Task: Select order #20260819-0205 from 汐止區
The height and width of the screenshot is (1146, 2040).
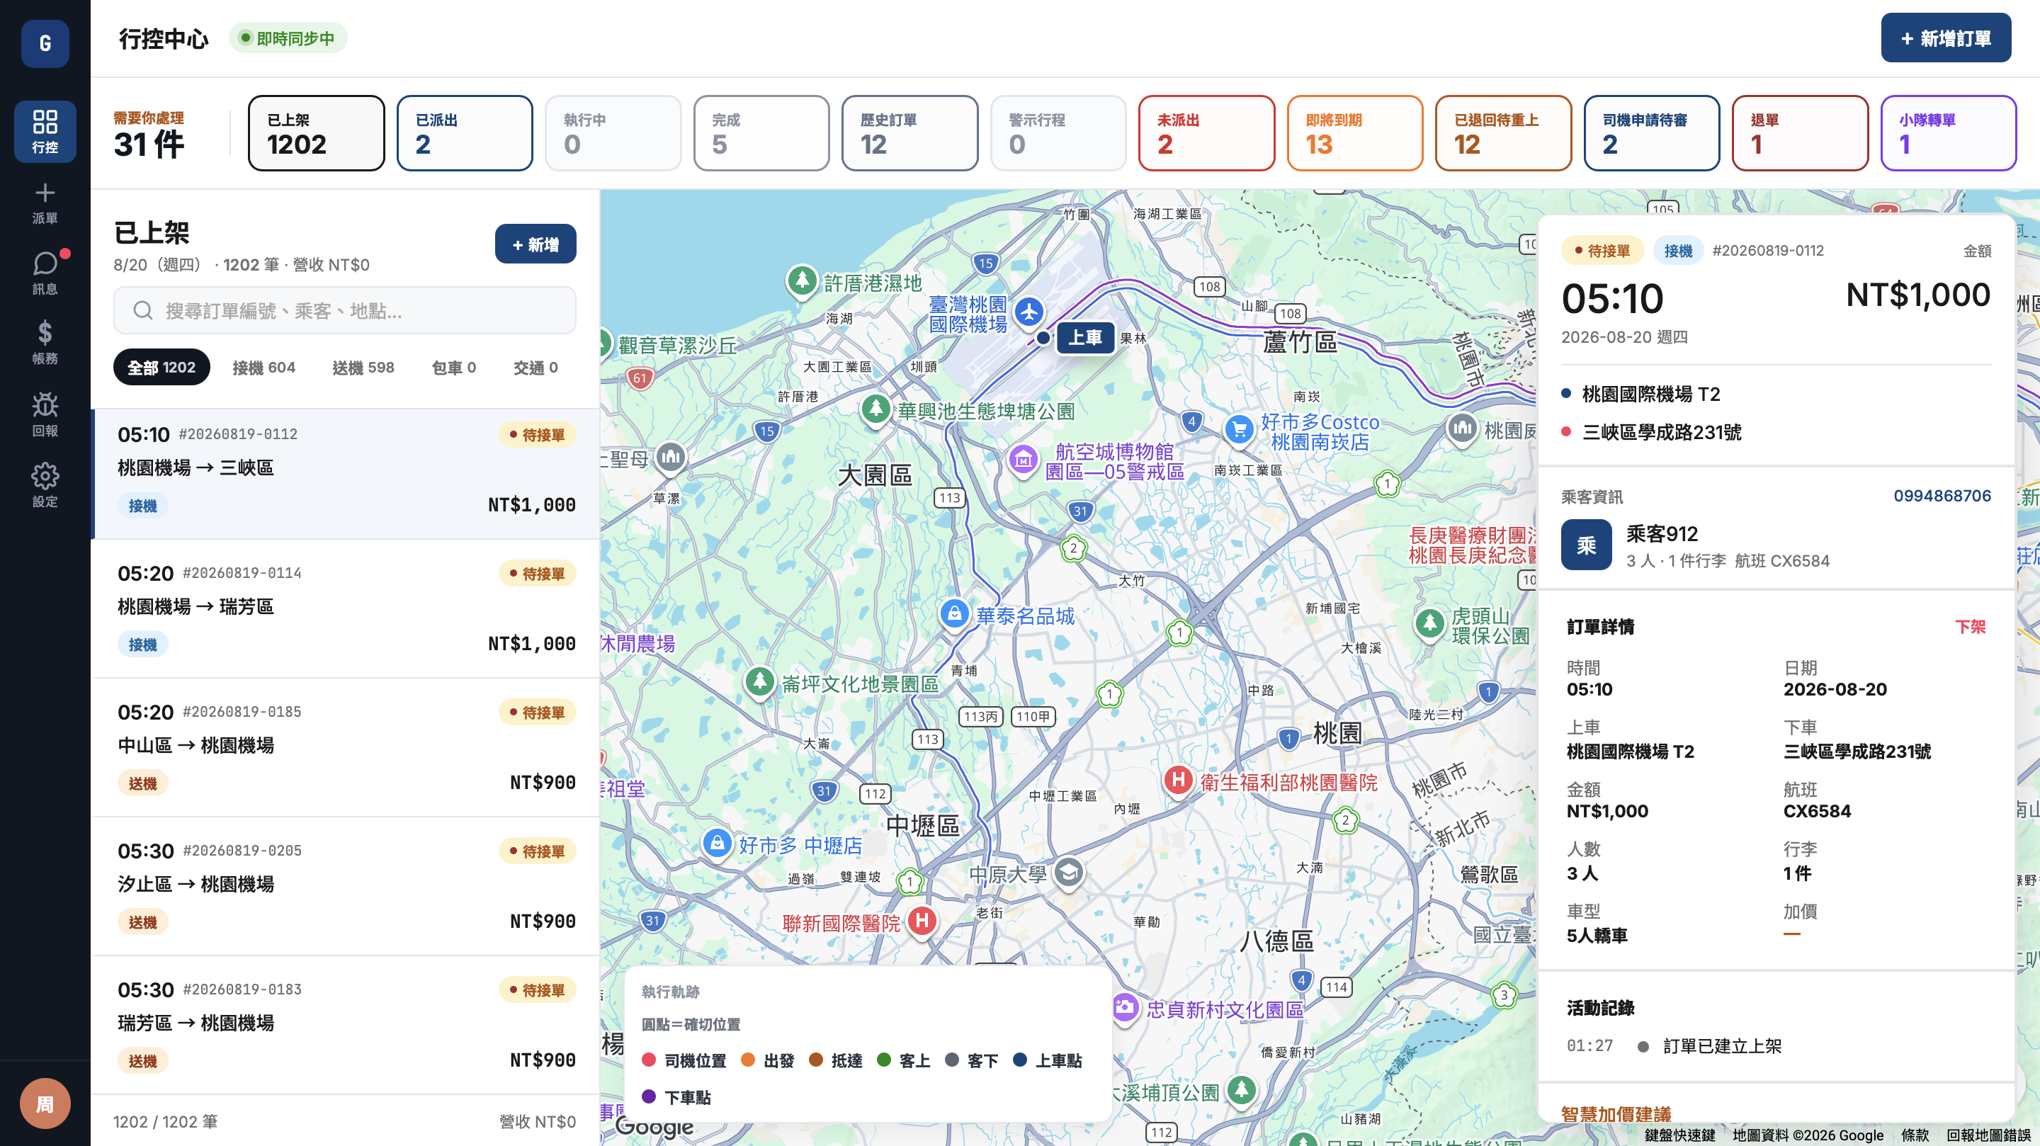Action: [346, 886]
